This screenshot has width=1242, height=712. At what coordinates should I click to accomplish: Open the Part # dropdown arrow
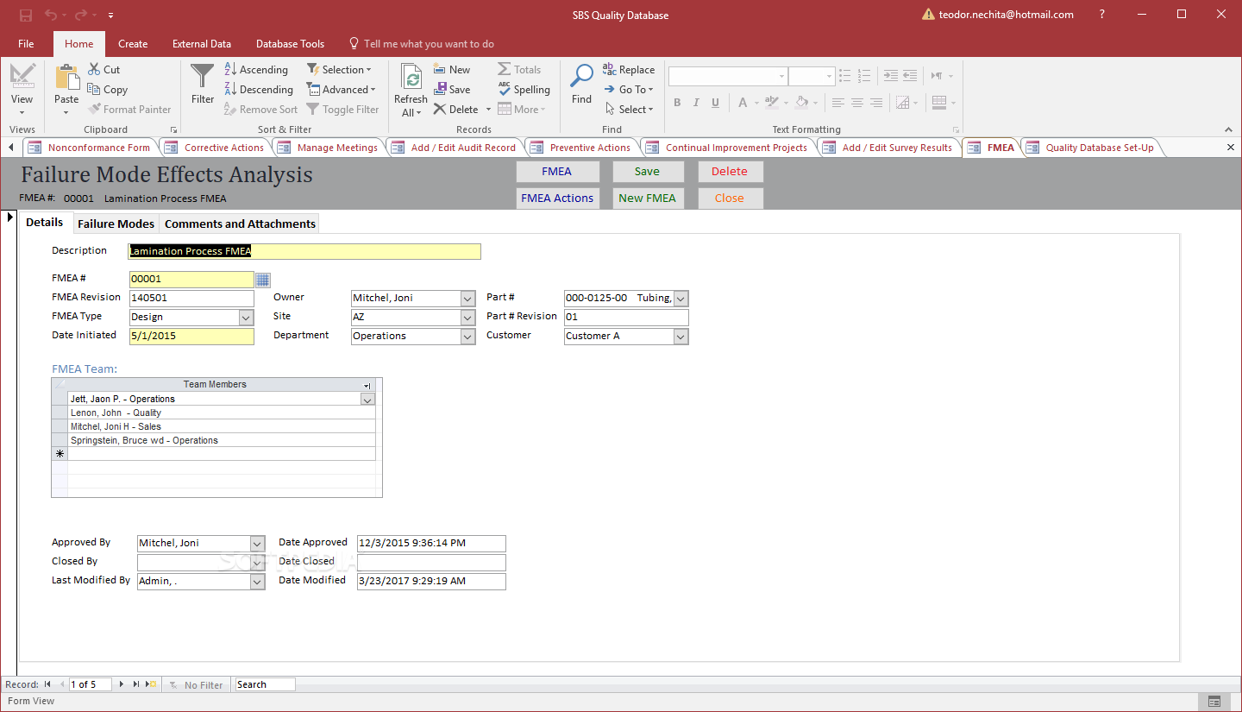[x=681, y=299]
